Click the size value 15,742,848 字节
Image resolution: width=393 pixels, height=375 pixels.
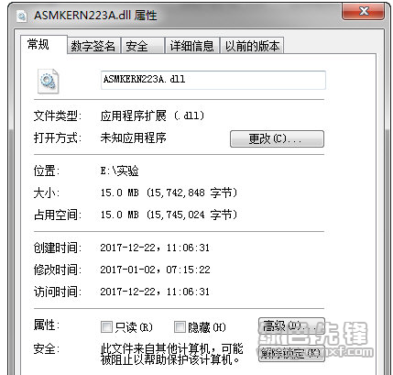point(169,193)
